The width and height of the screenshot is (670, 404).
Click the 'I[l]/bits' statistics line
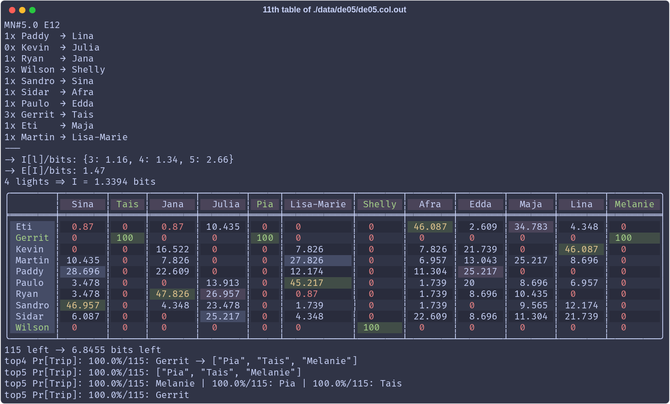coord(119,159)
